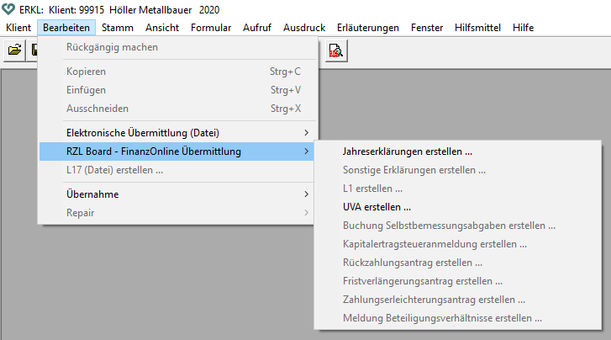Expand Elektronische Übermittlung (Datei) submenu
This screenshot has height=340, width=611.
pyautogui.click(x=178, y=132)
